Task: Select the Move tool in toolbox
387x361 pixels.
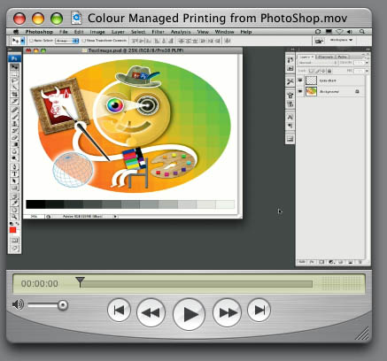Action: tap(14, 66)
